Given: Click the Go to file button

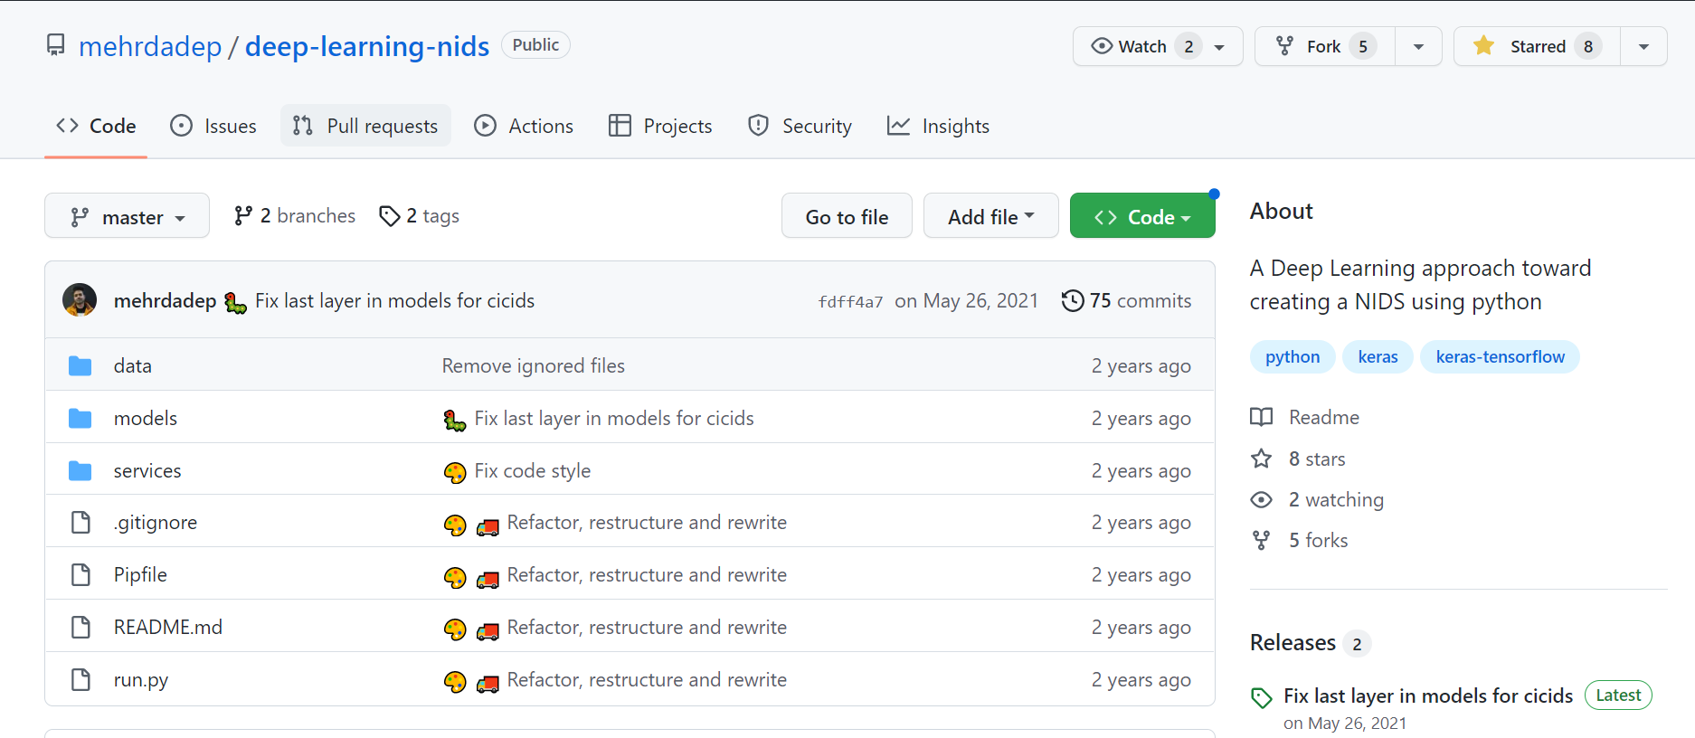Looking at the screenshot, I should pyautogui.click(x=847, y=217).
